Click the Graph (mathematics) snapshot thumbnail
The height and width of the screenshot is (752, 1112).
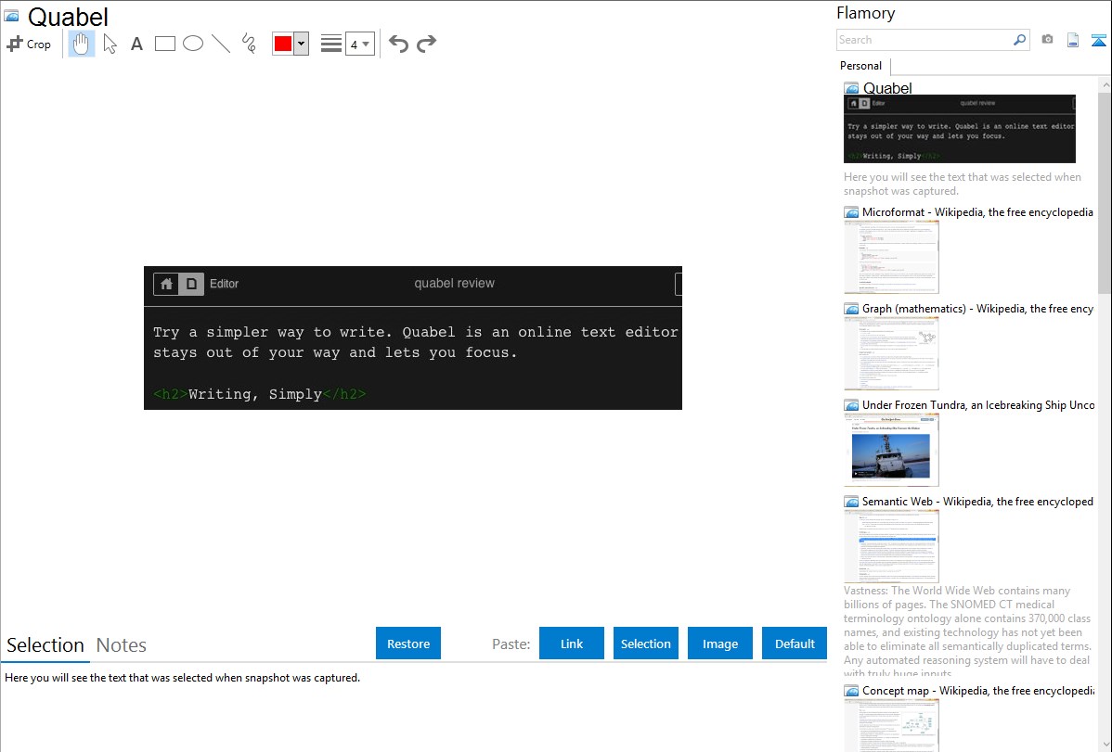click(x=891, y=353)
